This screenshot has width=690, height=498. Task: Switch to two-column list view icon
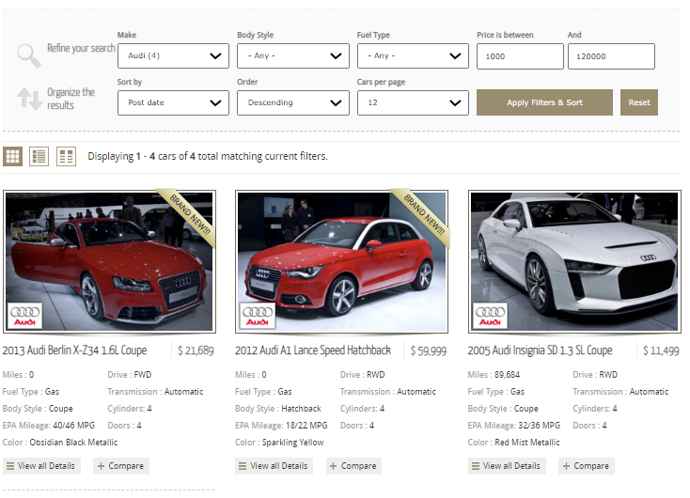click(66, 156)
